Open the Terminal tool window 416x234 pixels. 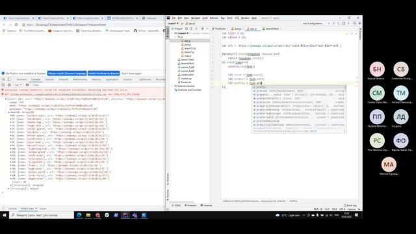tap(206, 205)
